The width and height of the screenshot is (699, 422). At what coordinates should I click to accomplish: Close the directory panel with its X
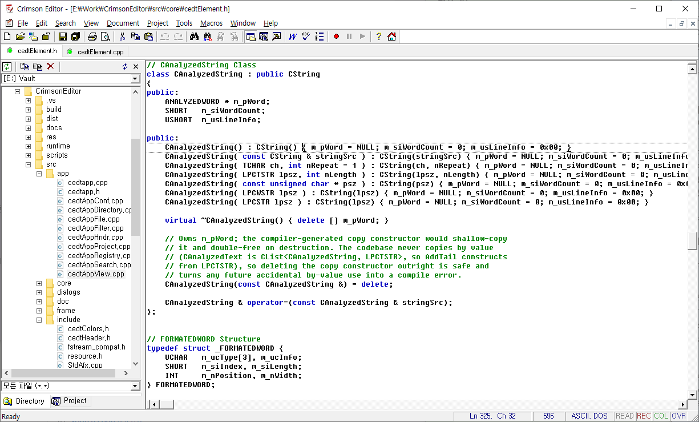click(x=136, y=66)
